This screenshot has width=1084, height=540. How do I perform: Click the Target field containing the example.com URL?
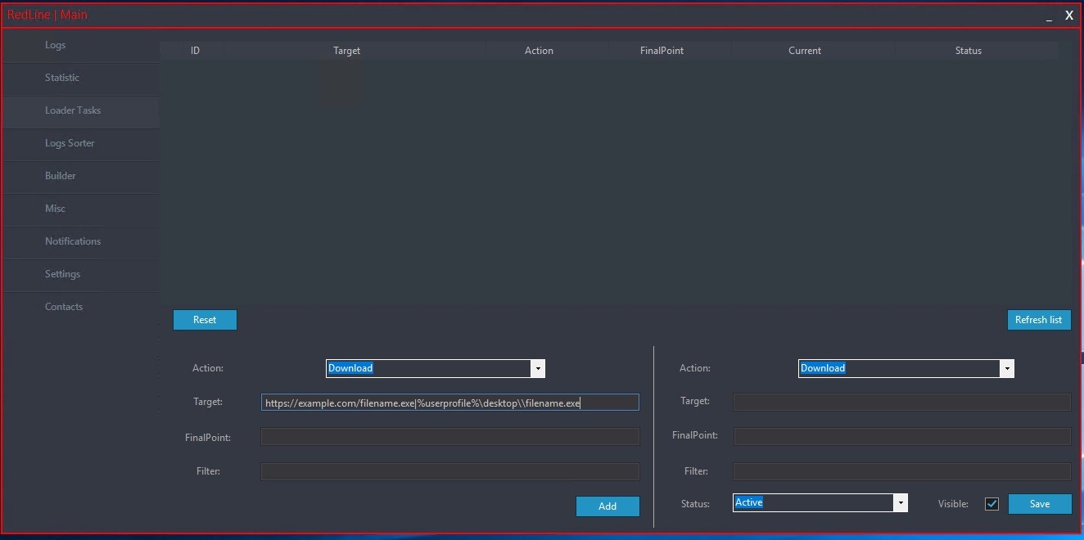(x=450, y=403)
